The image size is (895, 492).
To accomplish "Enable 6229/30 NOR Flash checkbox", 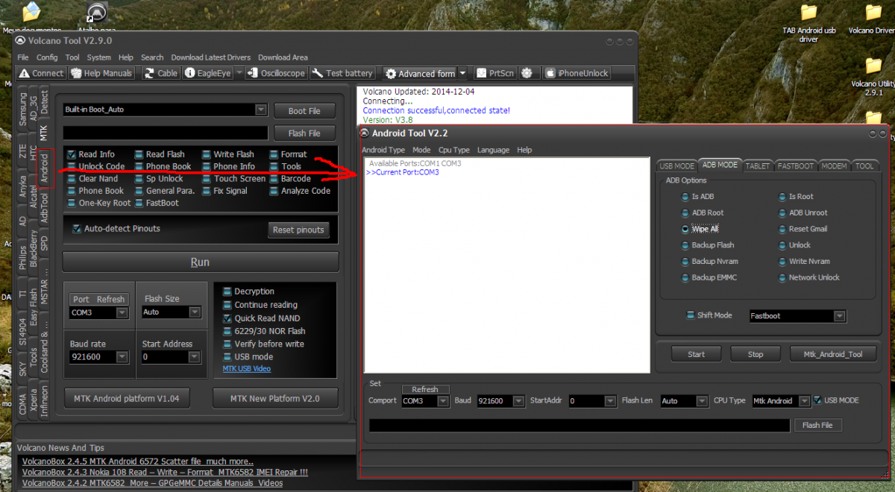I will (x=227, y=331).
